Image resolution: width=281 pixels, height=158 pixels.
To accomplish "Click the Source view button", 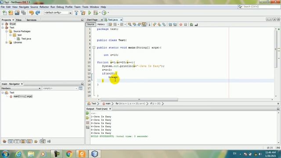I will pyautogui.click(x=91, y=25).
